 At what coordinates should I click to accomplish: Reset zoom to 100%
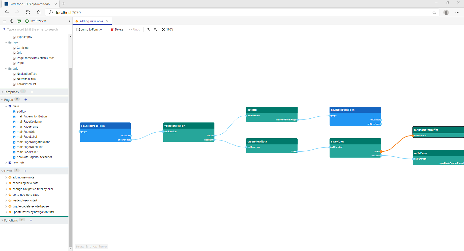168,29
